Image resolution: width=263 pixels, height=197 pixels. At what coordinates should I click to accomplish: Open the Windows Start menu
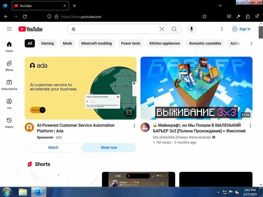click(x=7, y=192)
